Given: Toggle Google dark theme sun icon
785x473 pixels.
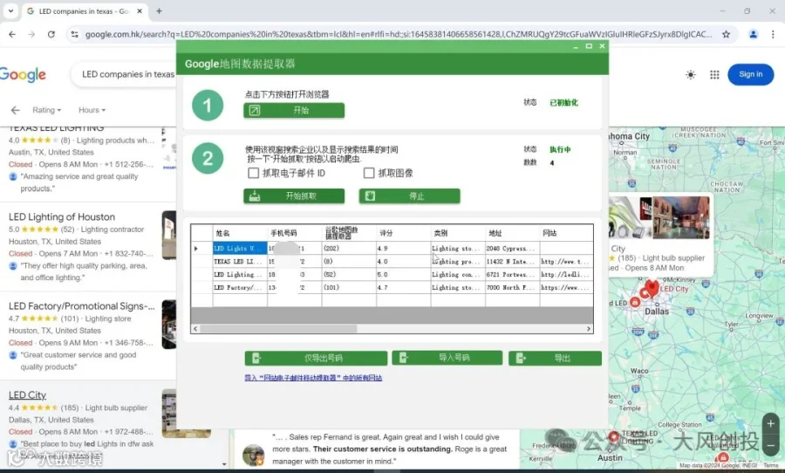Looking at the screenshot, I should (x=691, y=75).
